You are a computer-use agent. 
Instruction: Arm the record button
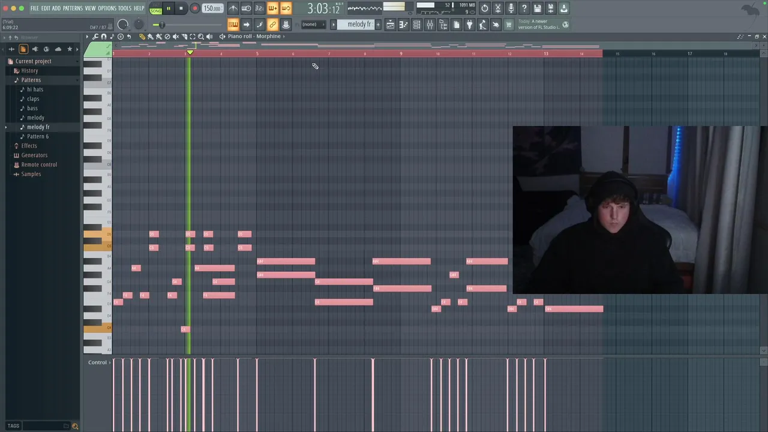[x=194, y=8]
